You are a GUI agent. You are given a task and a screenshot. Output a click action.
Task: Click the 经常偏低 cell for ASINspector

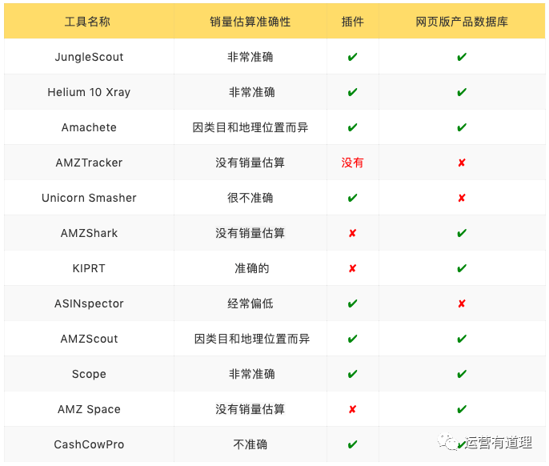(250, 303)
